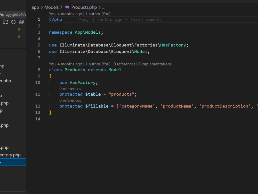258x194 pixels.
Task: Open blame lens above the <?php line
Action: 80,14
